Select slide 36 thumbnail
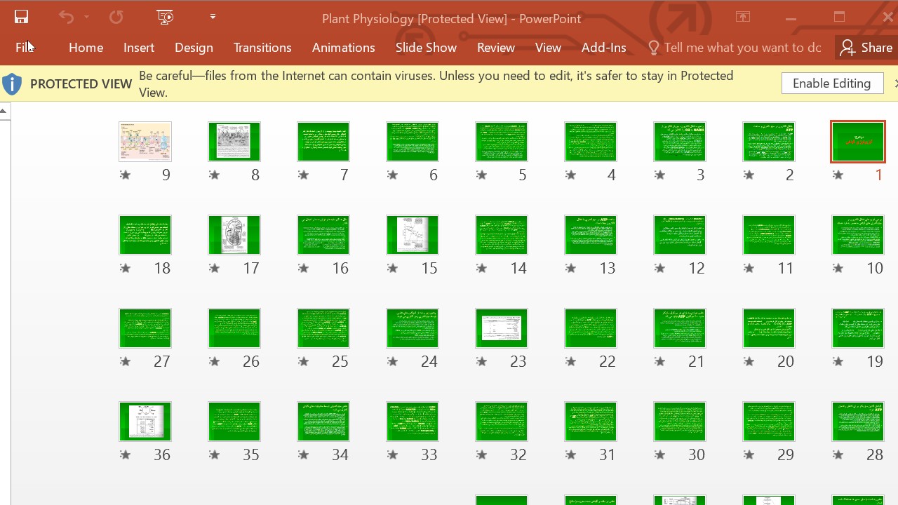The height and width of the screenshot is (505, 898). point(145,422)
